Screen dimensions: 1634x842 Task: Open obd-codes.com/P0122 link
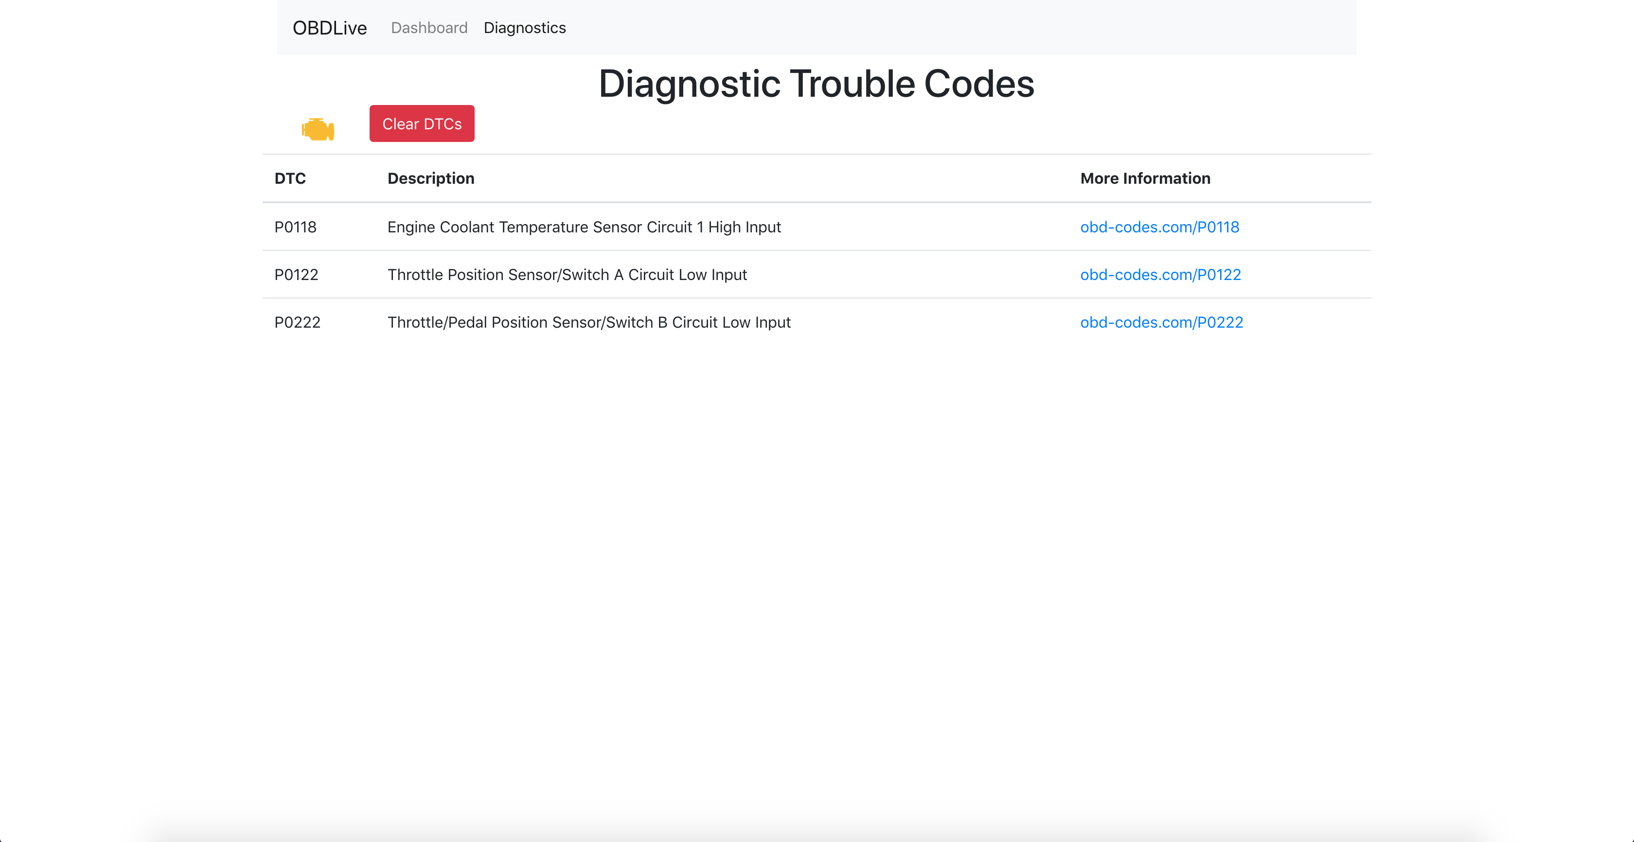point(1160,275)
